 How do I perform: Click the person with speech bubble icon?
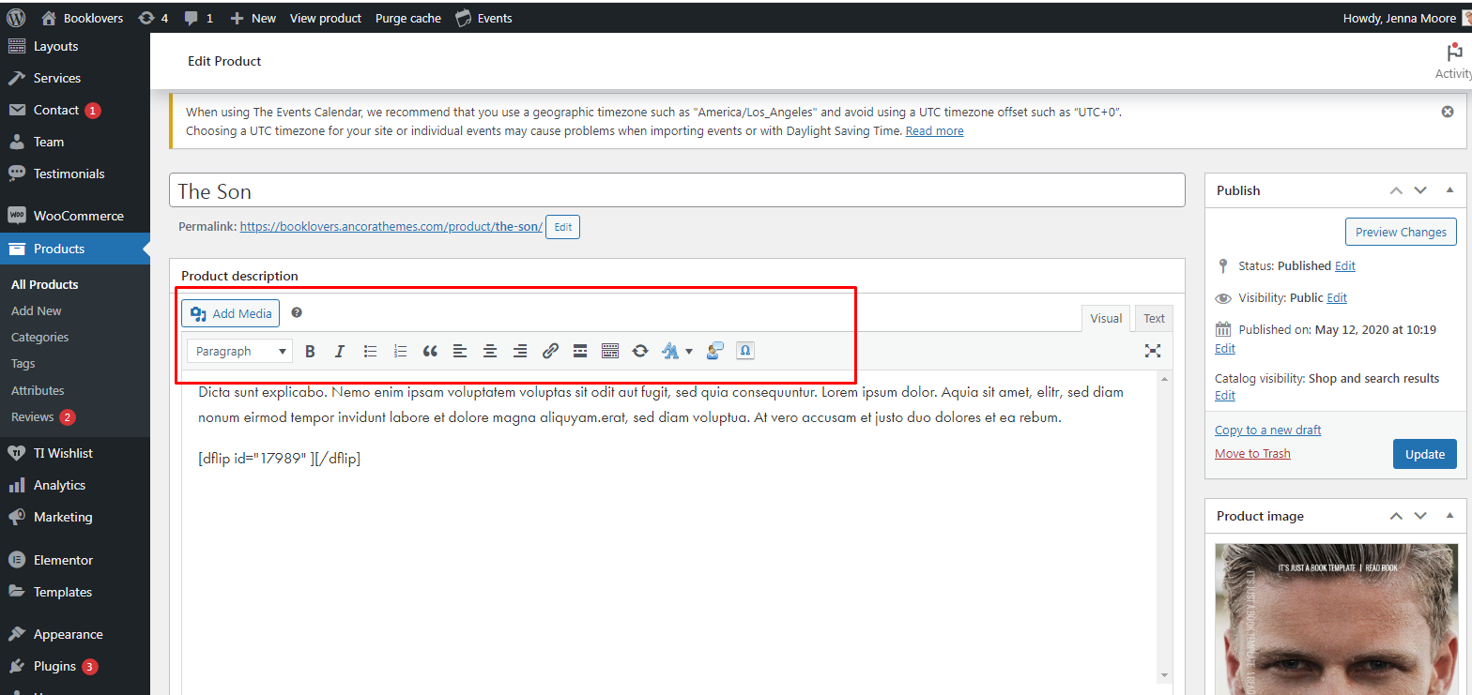pyautogui.click(x=715, y=351)
